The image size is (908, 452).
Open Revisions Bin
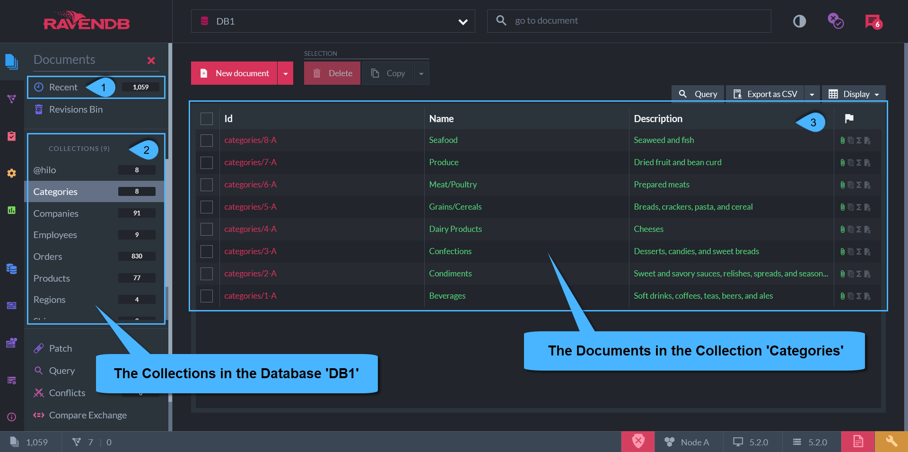(76, 109)
